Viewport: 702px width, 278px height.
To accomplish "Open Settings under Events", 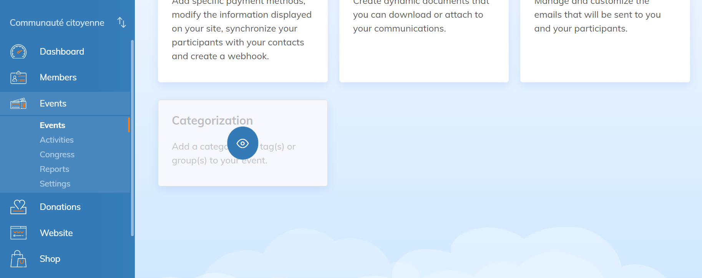I will [55, 184].
